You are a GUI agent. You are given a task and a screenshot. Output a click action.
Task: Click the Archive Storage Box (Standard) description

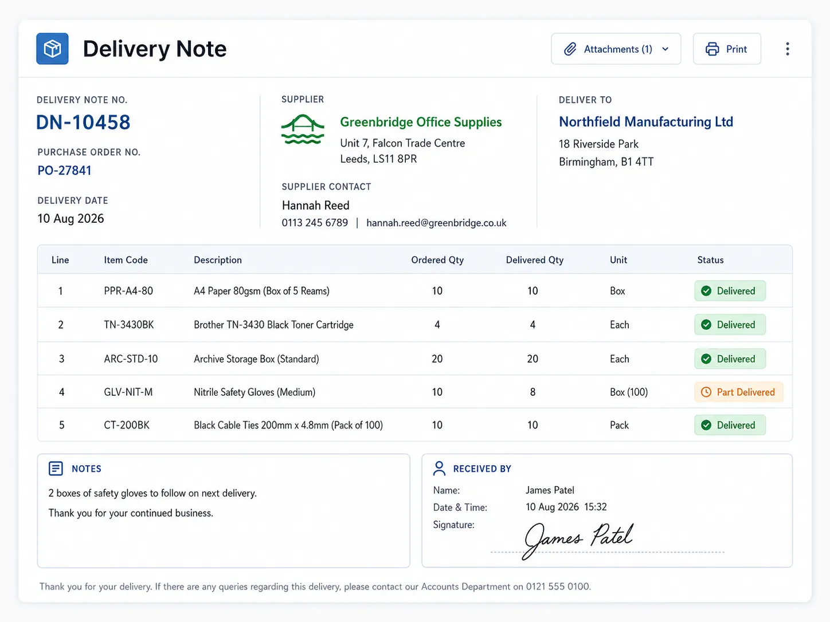[256, 359]
